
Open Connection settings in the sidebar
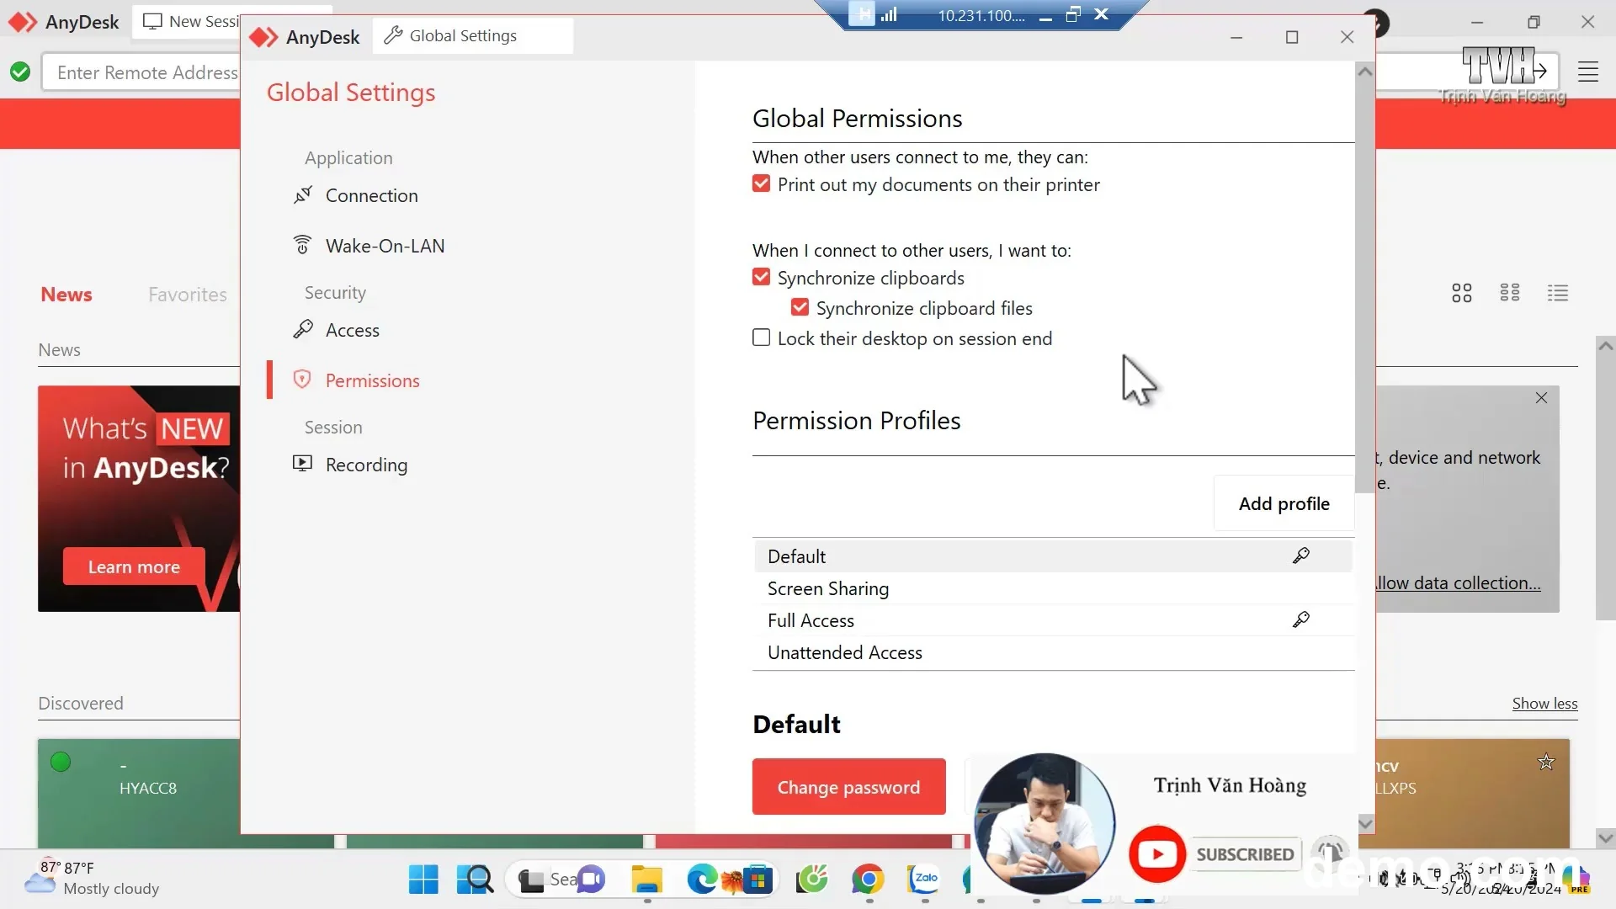click(371, 195)
